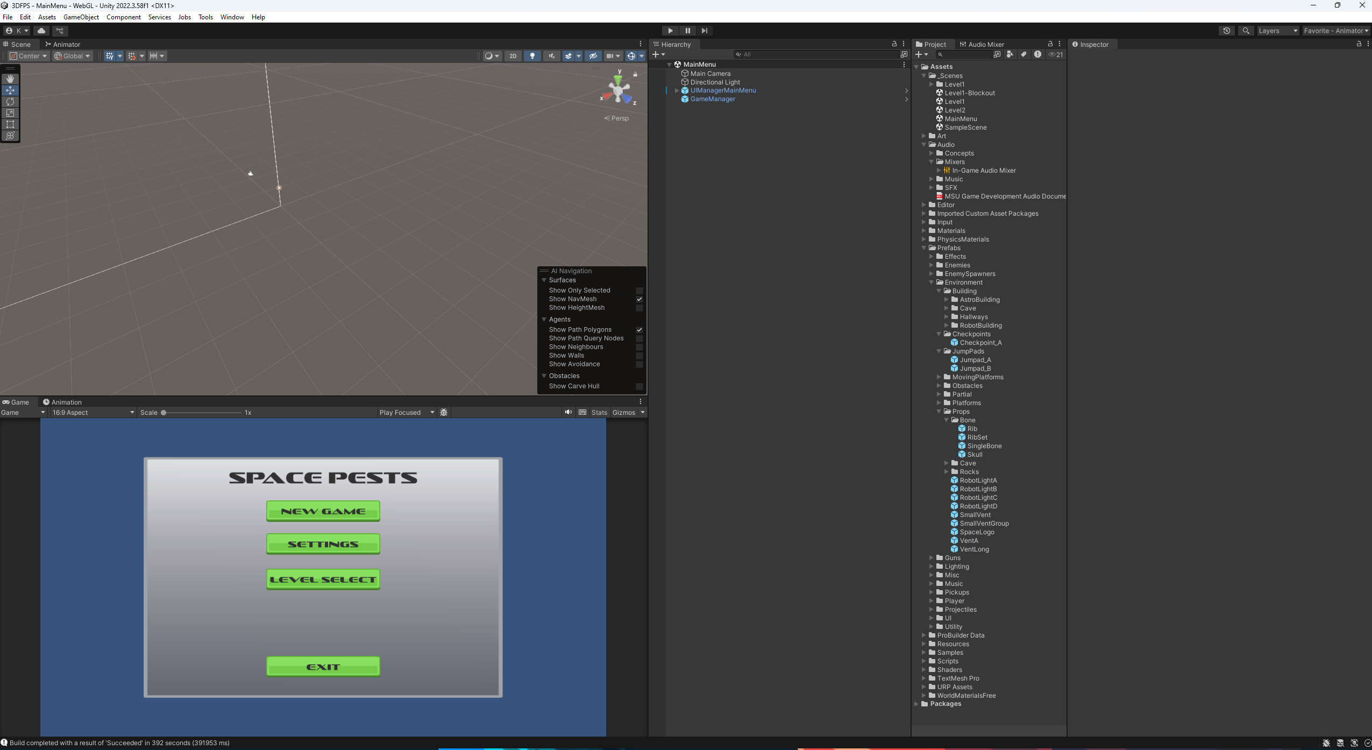
Task: Switch to the Audio Mixer tab
Action: click(x=982, y=45)
